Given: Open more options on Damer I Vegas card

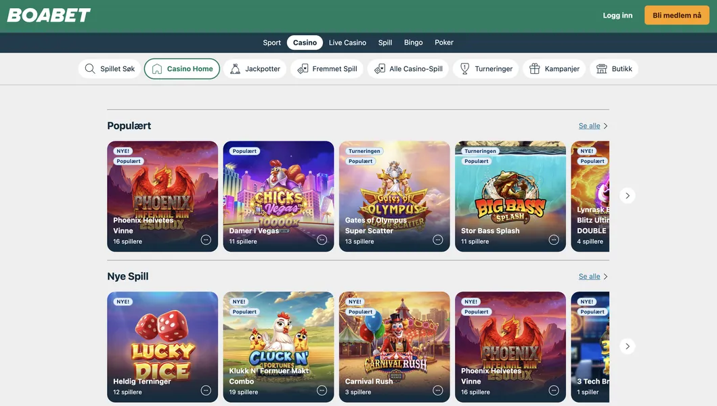Looking at the screenshot, I should tap(322, 240).
